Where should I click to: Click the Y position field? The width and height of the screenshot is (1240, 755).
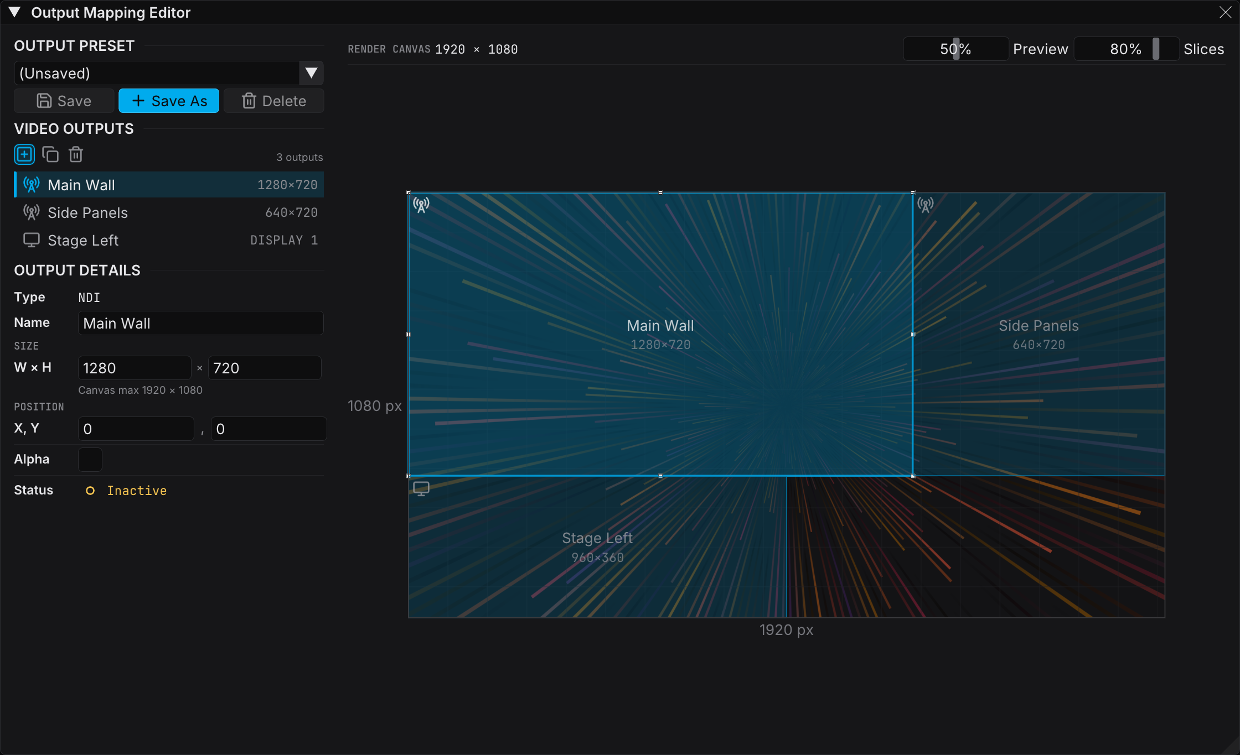269,429
